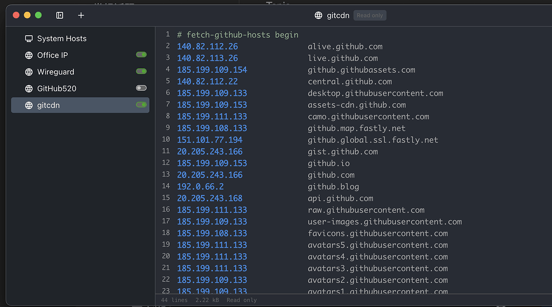Enable the GitHub520 switch

click(x=141, y=88)
